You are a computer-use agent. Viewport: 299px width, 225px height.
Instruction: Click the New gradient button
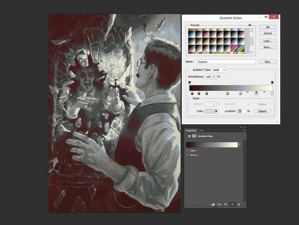tap(267, 62)
